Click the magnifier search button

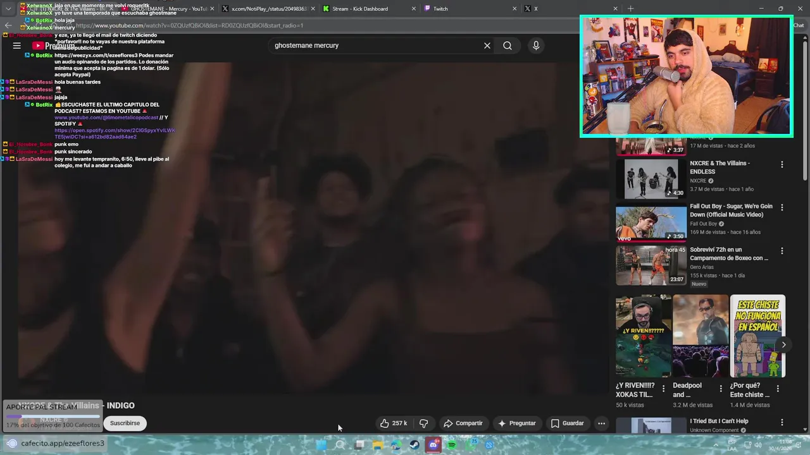pos(508,45)
